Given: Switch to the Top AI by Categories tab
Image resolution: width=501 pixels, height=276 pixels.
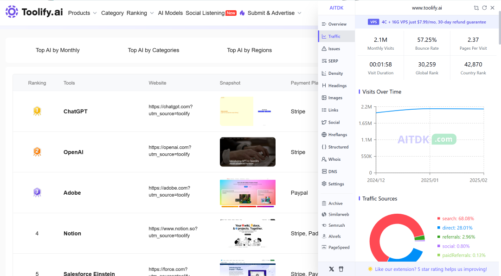Looking at the screenshot, I should (154, 50).
